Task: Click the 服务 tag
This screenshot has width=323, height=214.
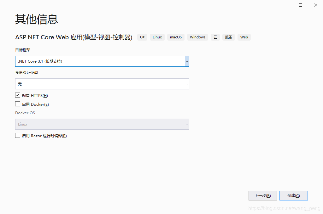Action: pyautogui.click(x=229, y=37)
